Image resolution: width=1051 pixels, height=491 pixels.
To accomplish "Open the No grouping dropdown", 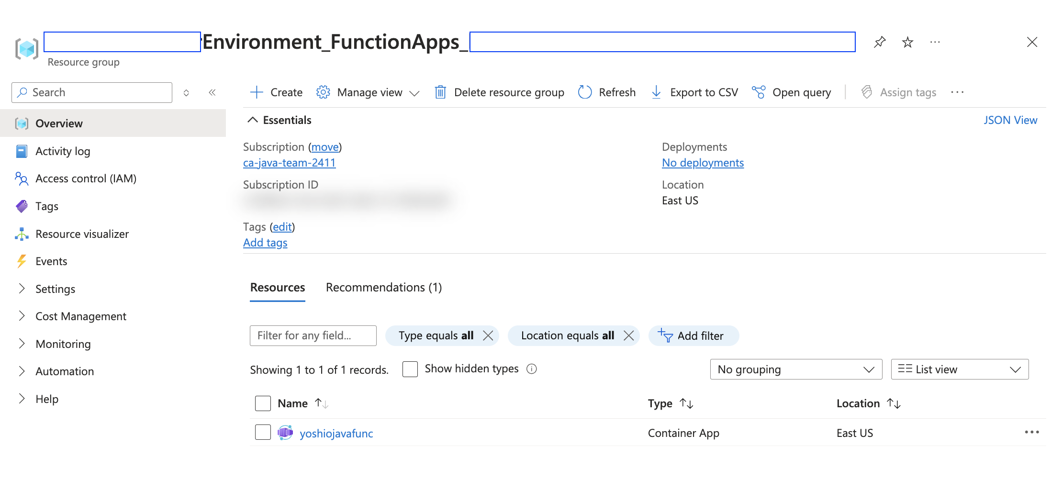I will (x=796, y=369).
